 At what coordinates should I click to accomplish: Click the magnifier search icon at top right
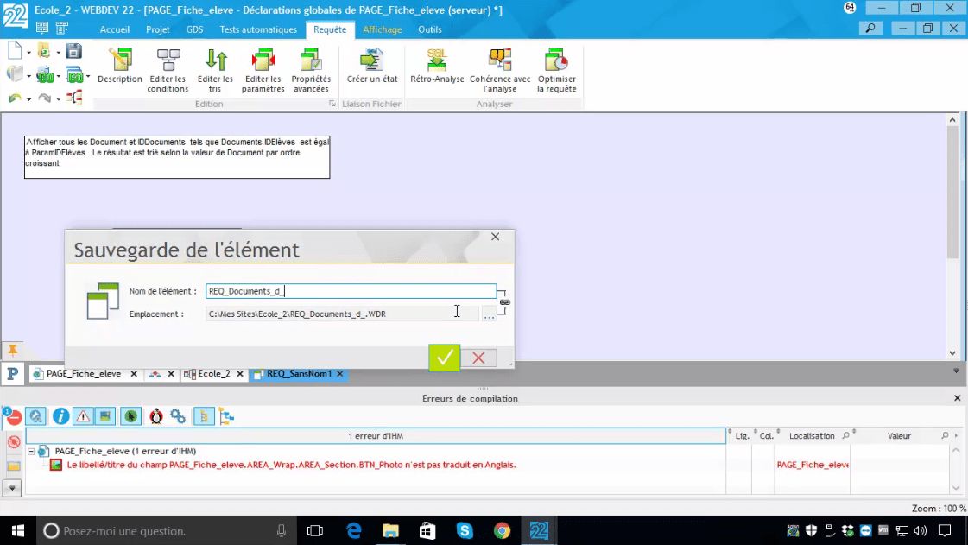pos(870,28)
